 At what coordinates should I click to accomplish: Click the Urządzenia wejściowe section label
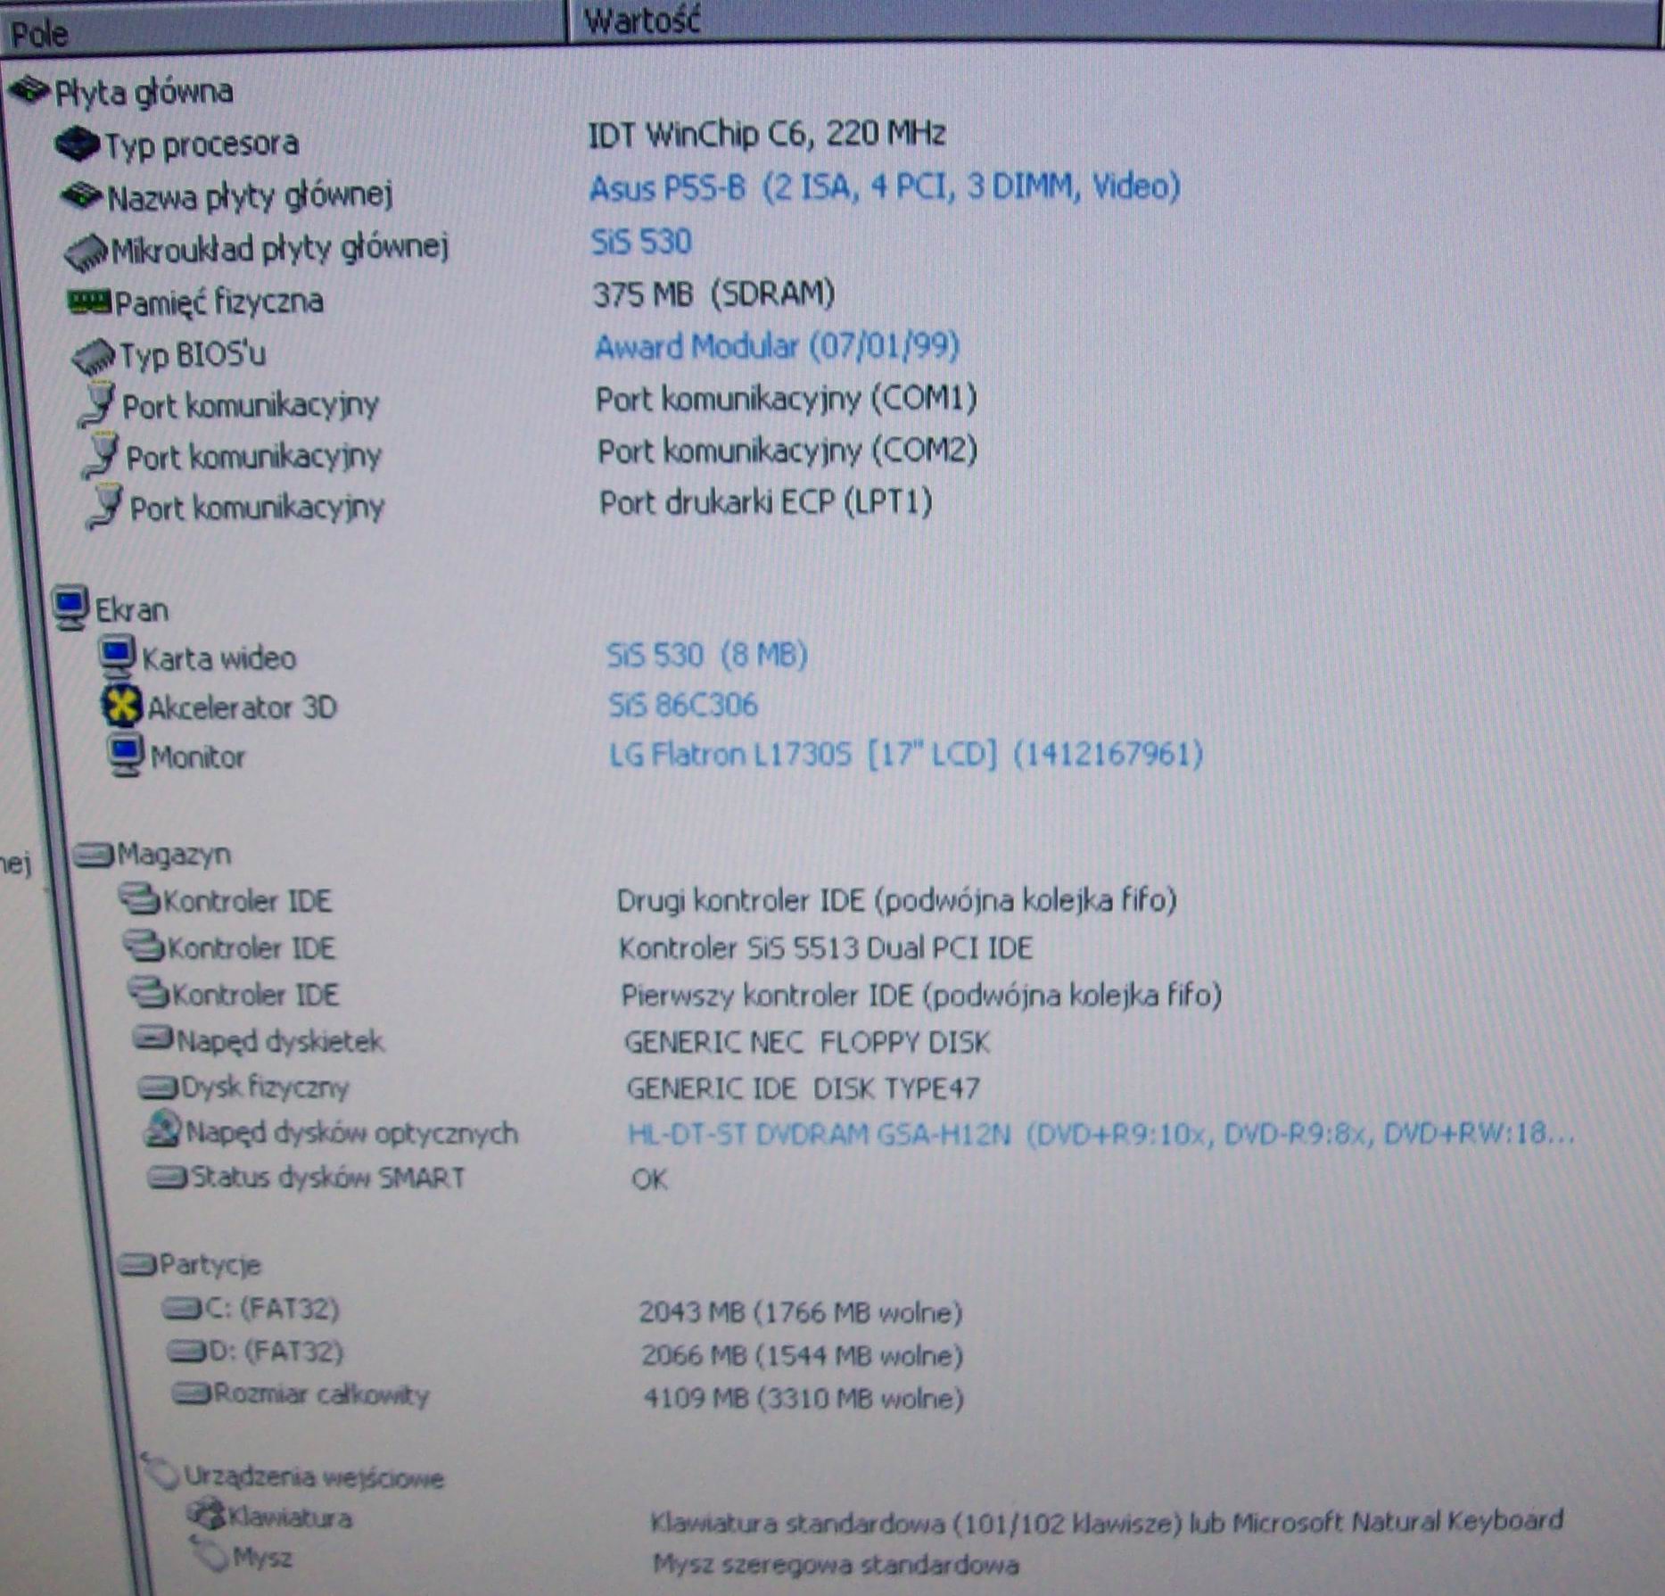point(314,1477)
